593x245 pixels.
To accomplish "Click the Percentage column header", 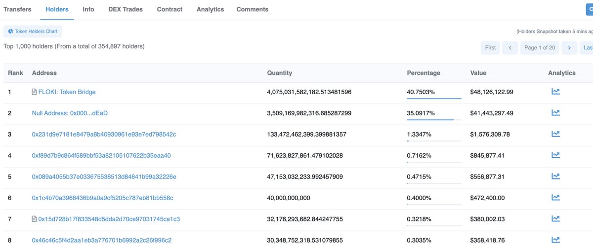I will (x=424, y=73).
